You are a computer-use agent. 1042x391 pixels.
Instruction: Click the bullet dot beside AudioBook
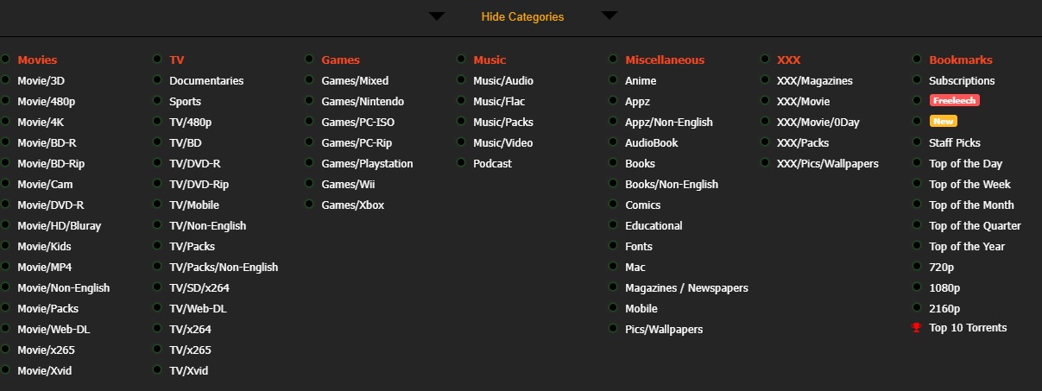click(613, 142)
